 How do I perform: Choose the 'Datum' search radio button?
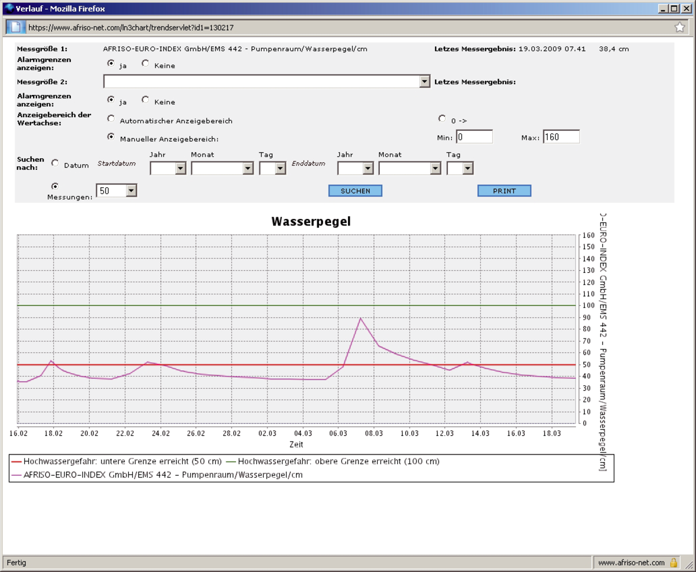[55, 163]
